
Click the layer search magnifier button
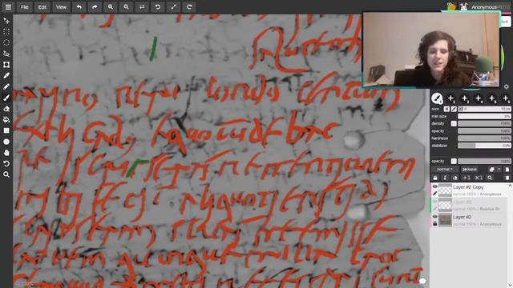(490, 178)
